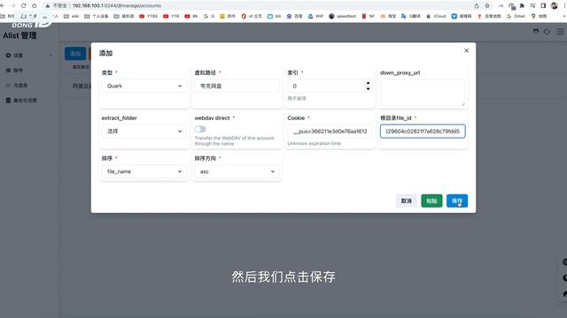Open the extract_folder dropdown
The width and height of the screenshot is (567, 318).
click(x=144, y=132)
